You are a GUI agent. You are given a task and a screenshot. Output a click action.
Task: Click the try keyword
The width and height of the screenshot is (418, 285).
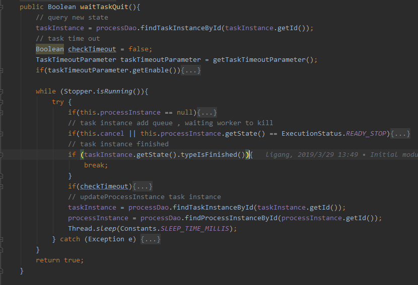(x=58, y=102)
